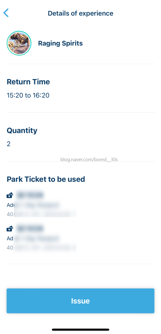Tap the blue Issue button
Viewport: 161px width, 334px height.
pos(80,301)
